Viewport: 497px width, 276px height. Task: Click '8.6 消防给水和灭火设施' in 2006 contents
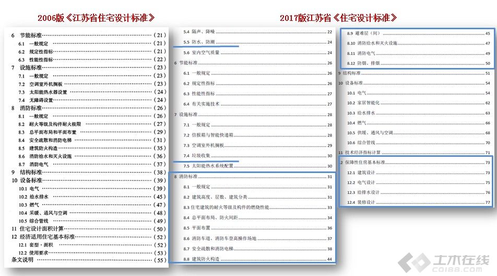coord(45,156)
